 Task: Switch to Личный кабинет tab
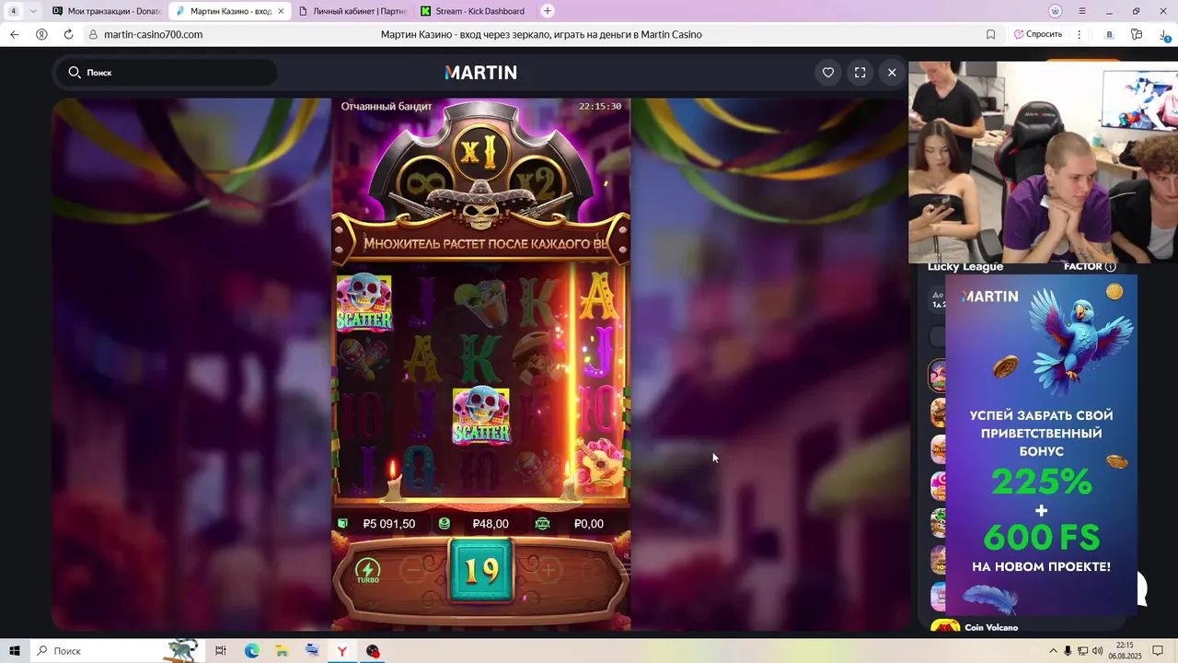352,11
